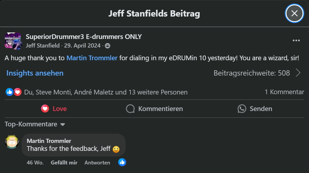The image size is (309, 173).
Task: Open Jeff Stanfield author profile link
Action: pyautogui.click(x=43, y=45)
